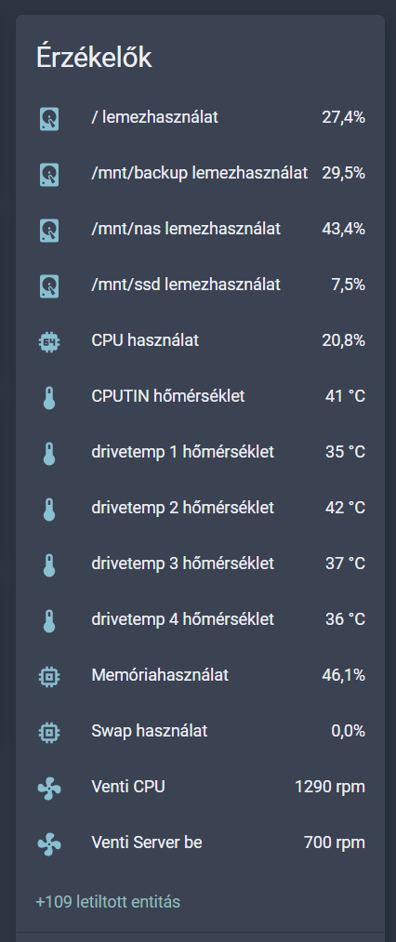The image size is (396, 942).
Task: Open the /mnt/ssd lemezhasználat entity row
Action: point(200,285)
